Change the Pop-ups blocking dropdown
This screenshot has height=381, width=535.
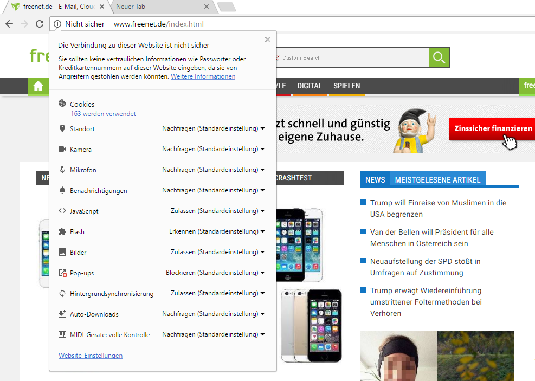coord(215,273)
